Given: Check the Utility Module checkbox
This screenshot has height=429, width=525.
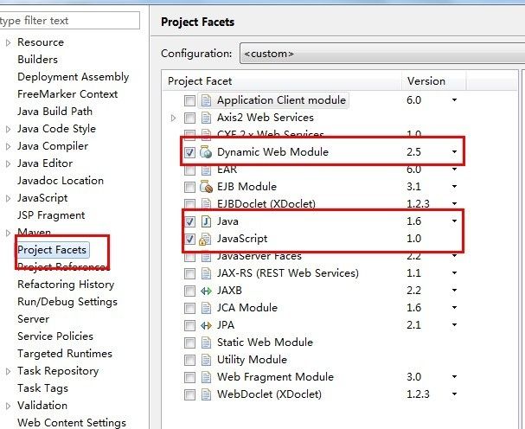Looking at the screenshot, I should tap(189, 360).
